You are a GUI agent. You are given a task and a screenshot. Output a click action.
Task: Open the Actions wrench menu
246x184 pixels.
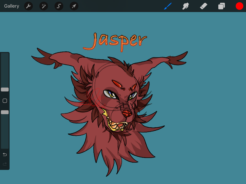(28, 6)
